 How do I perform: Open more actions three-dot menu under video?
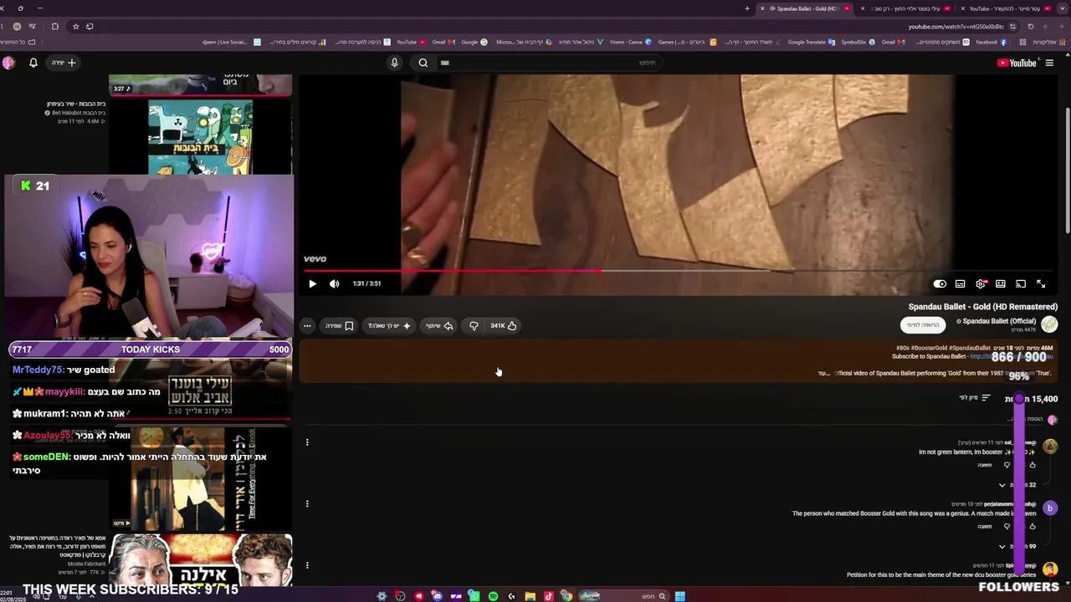point(307,326)
